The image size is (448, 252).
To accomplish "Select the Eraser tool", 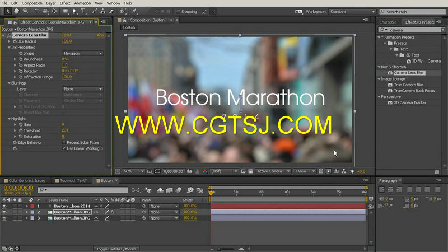I will 111,11.
